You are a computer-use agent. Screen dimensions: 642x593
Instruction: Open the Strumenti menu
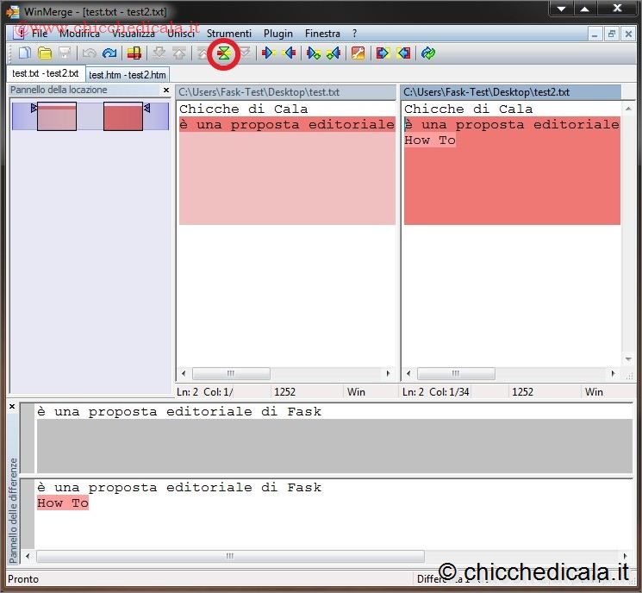pyautogui.click(x=229, y=34)
